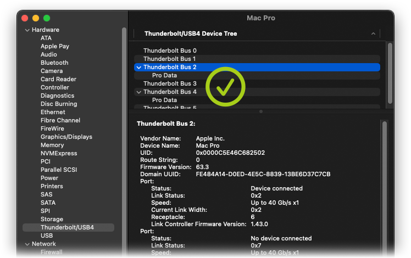Click the Hardware section label
This screenshot has width=411, height=258.
[x=46, y=30]
